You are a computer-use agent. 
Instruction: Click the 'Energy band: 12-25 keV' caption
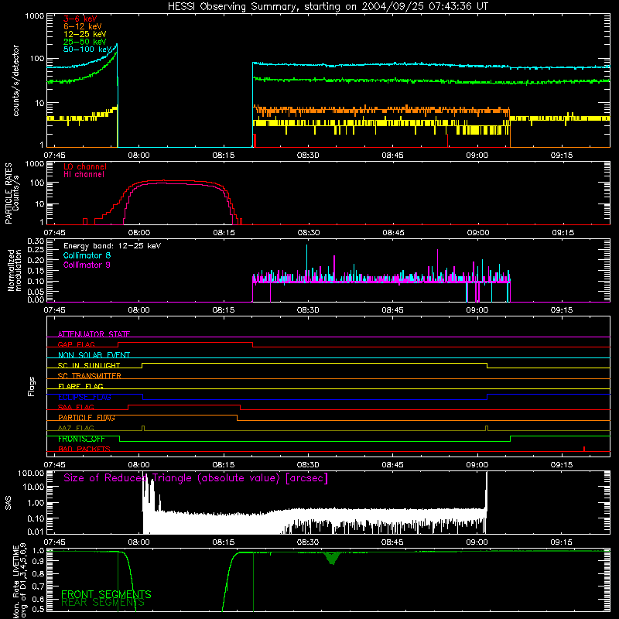(x=112, y=246)
